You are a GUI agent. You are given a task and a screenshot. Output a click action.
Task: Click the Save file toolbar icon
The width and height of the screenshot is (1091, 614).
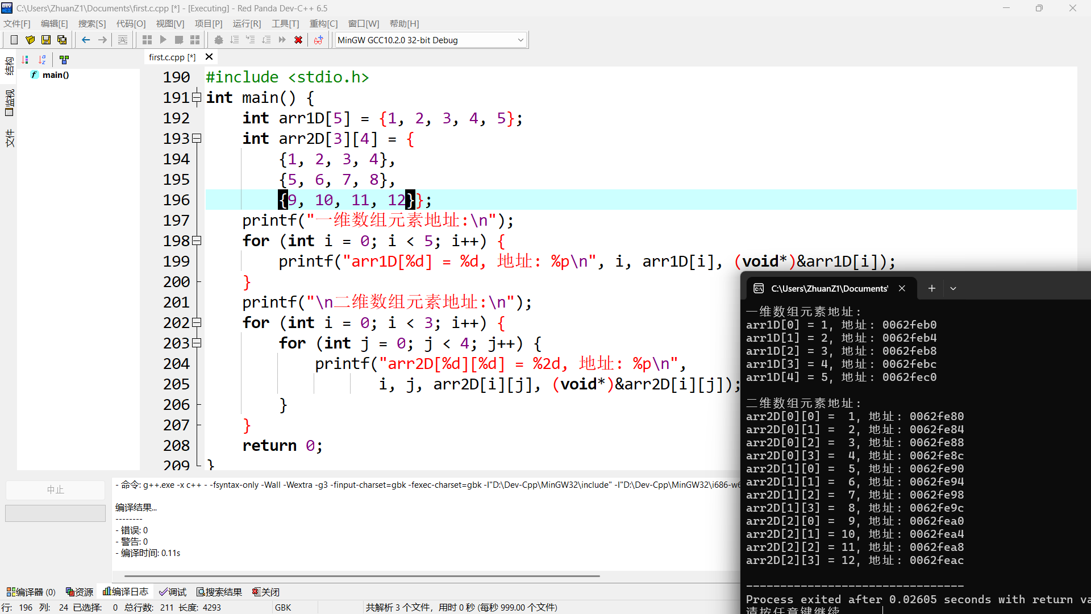click(46, 40)
